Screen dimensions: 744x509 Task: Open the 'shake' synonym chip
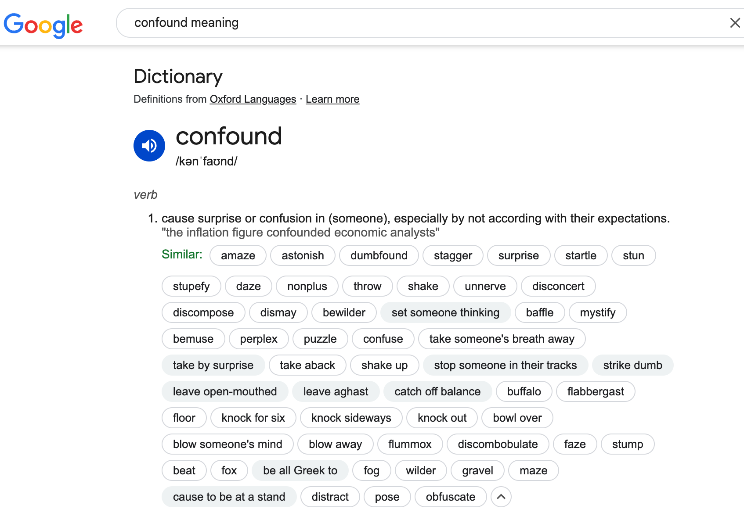click(423, 286)
